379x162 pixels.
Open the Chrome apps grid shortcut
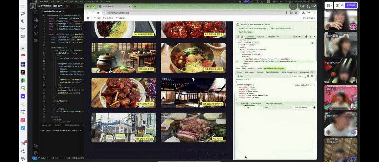[x=88, y=18]
